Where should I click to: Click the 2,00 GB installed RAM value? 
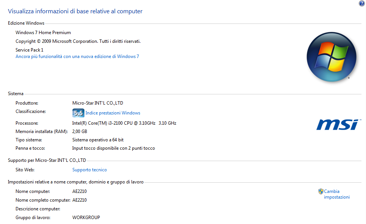(80, 132)
